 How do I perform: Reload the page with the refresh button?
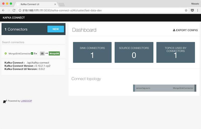coord(14,10)
